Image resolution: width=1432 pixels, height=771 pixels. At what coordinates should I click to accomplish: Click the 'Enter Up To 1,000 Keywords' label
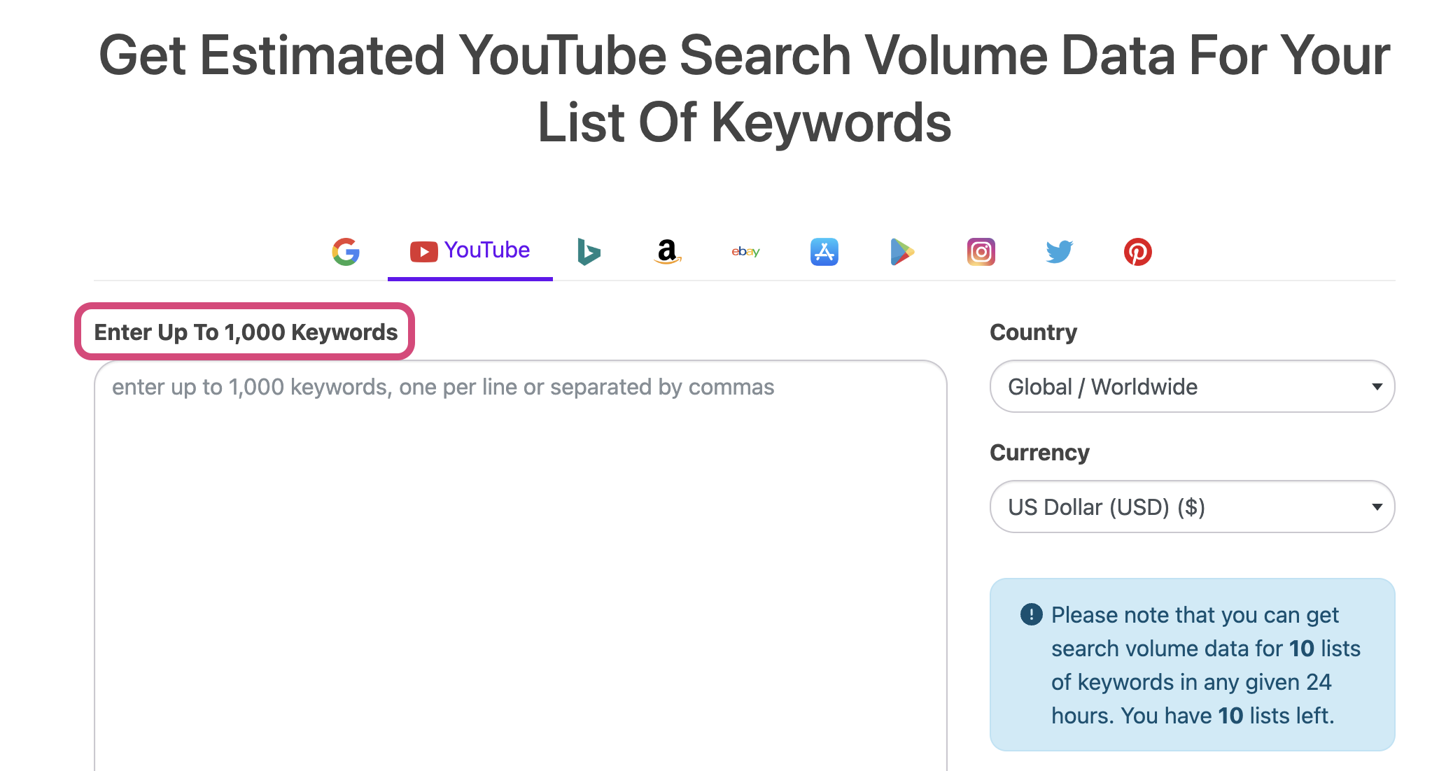point(246,332)
